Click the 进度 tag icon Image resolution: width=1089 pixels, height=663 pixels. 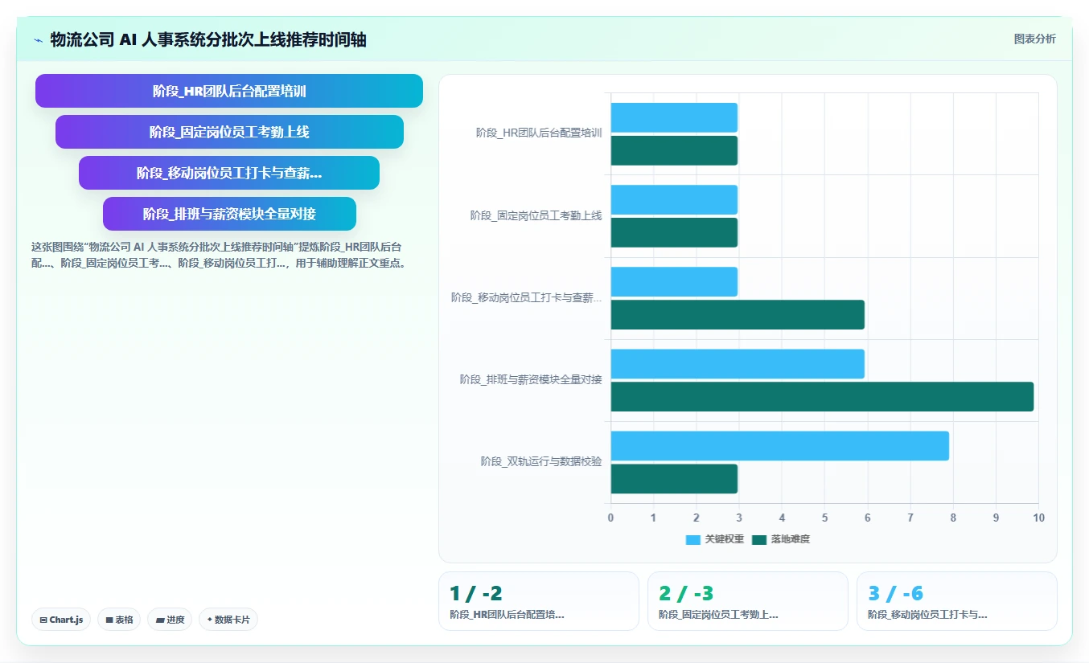pyautogui.click(x=160, y=620)
